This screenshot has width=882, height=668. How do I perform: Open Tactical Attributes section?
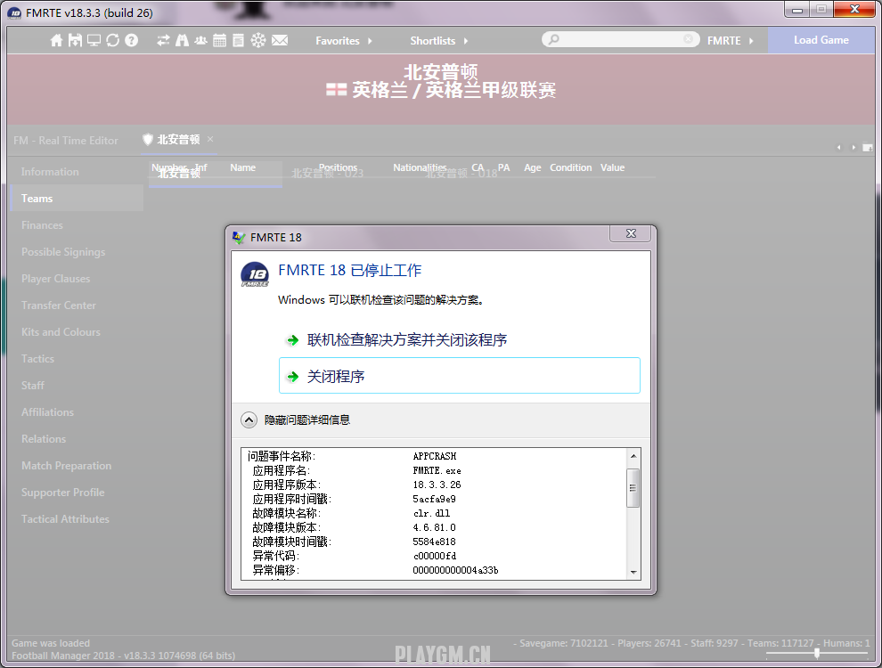tap(77, 519)
